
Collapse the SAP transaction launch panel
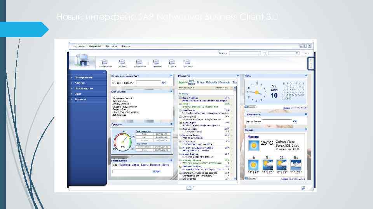point(171,75)
